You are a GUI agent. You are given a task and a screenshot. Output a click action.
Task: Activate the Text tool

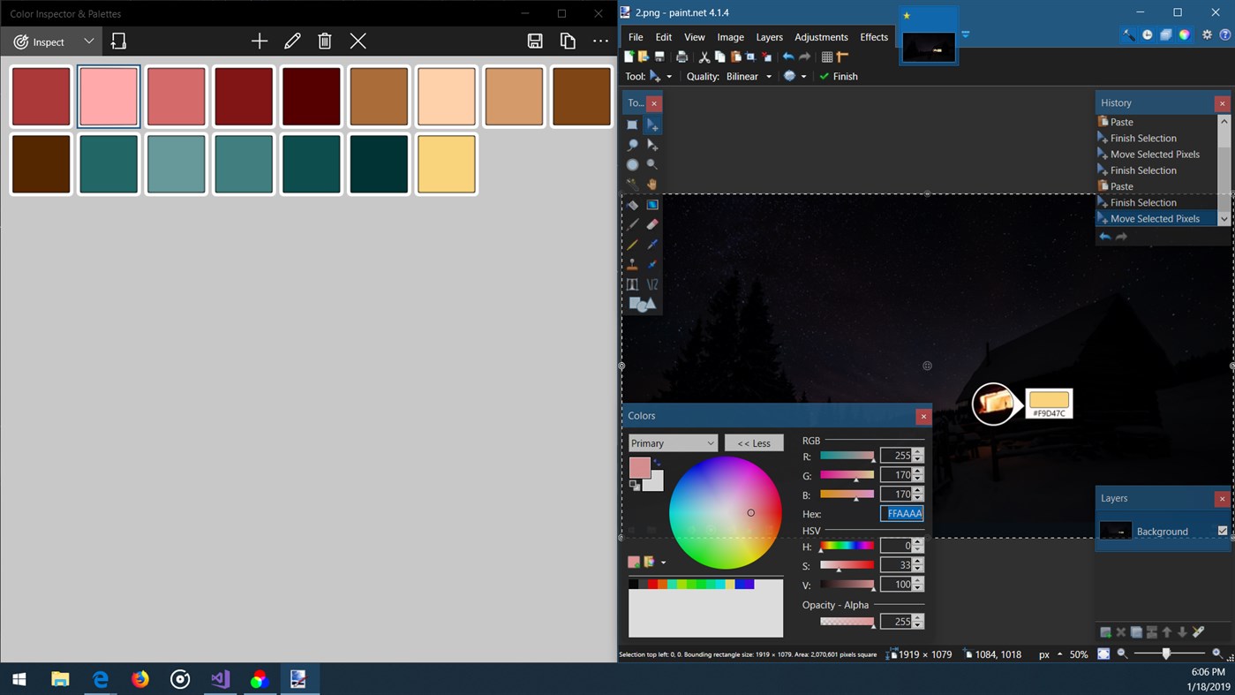[x=632, y=283]
